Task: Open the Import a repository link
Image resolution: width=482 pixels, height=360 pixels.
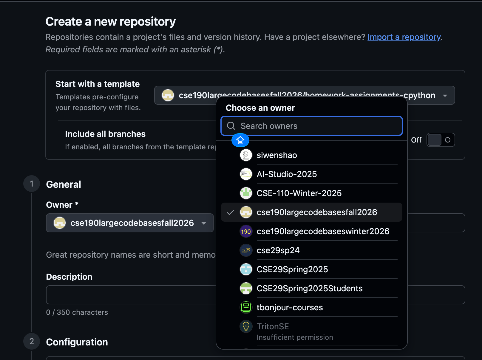Action: pos(404,37)
